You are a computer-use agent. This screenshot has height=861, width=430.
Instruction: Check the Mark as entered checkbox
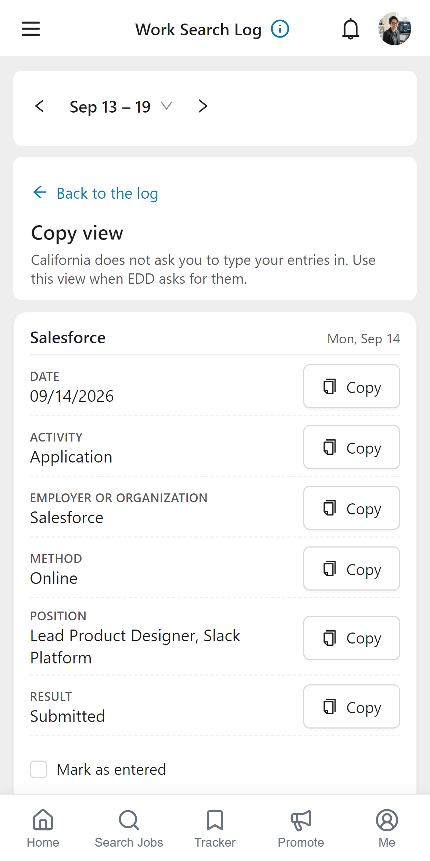tap(39, 769)
